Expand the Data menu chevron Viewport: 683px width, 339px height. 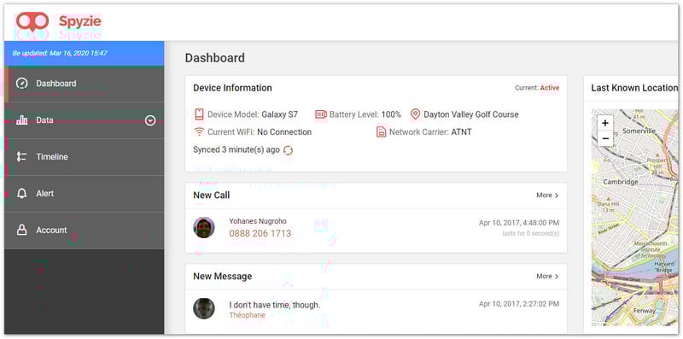point(150,120)
